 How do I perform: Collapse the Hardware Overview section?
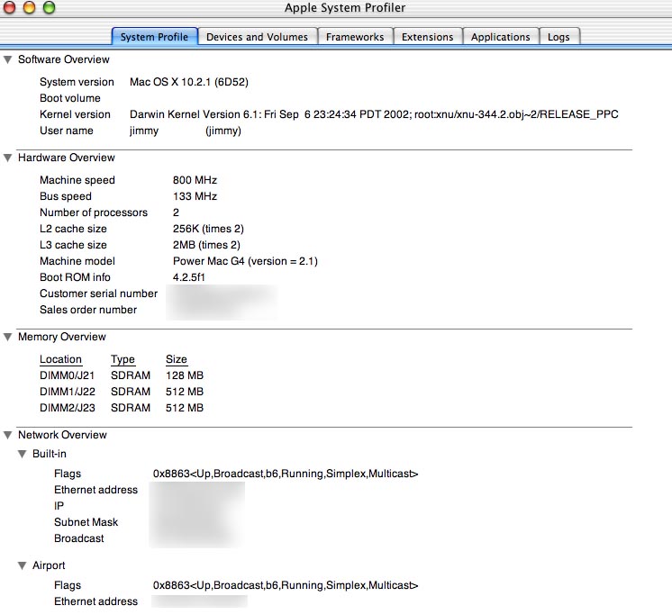[8, 158]
